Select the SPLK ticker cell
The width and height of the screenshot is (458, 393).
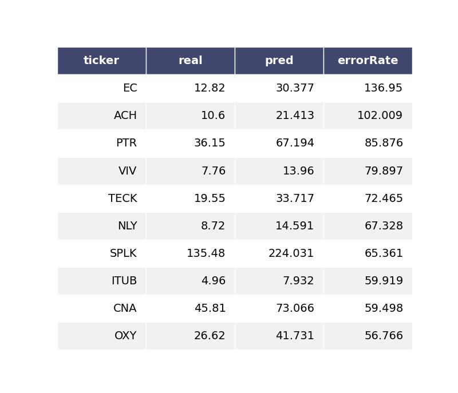123,253
